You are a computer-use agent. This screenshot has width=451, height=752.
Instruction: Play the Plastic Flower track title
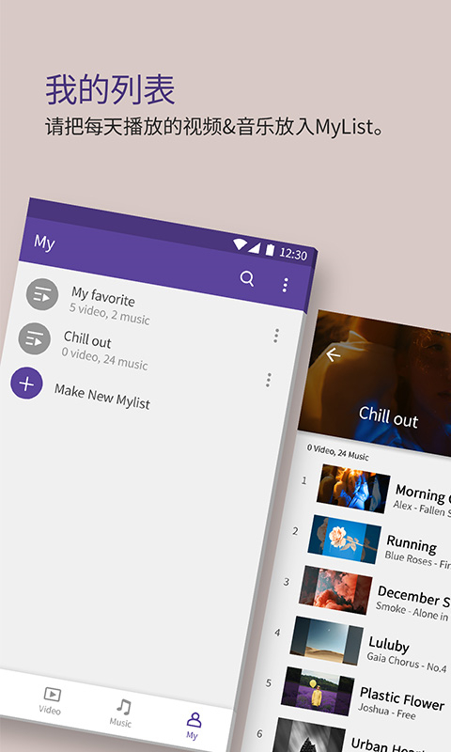coord(402,697)
